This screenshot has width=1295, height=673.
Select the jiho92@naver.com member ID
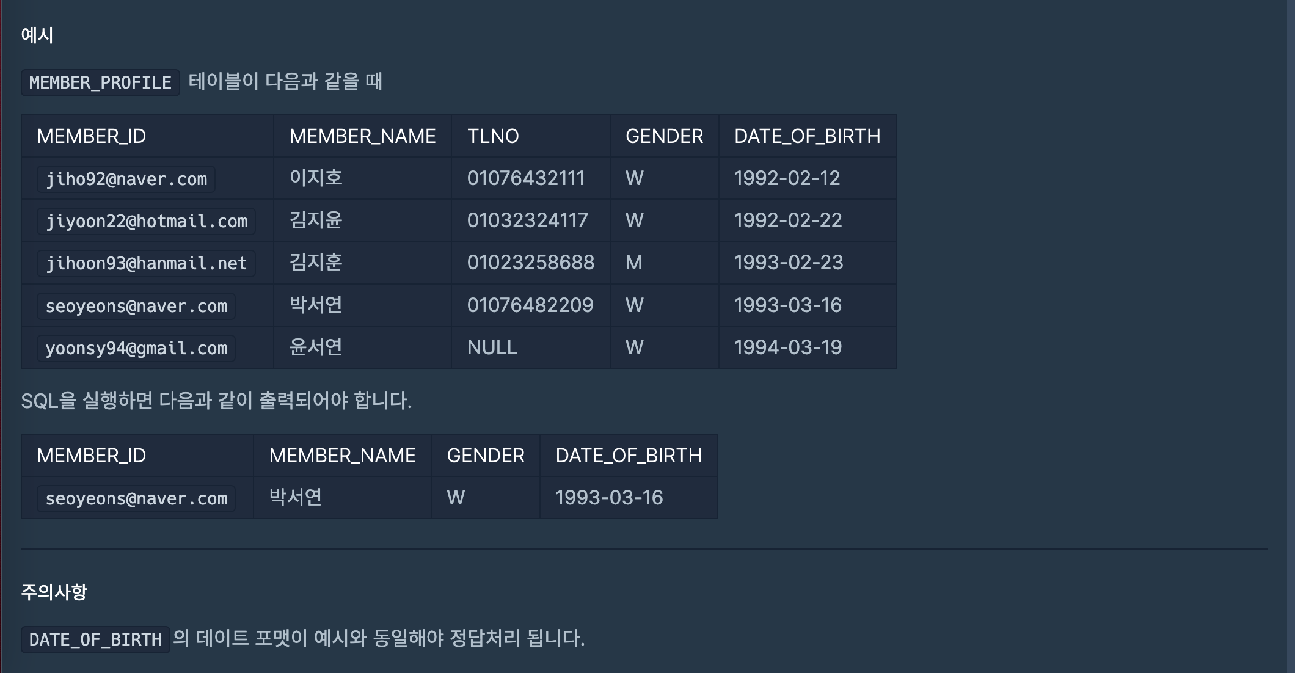[126, 179]
